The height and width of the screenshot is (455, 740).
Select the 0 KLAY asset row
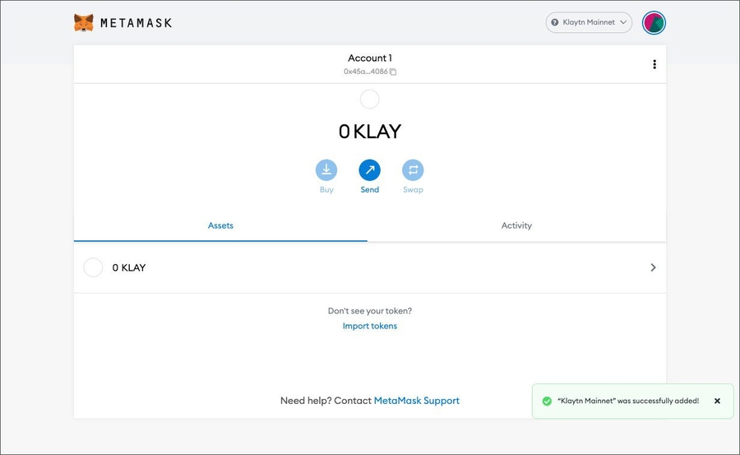pos(370,267)
